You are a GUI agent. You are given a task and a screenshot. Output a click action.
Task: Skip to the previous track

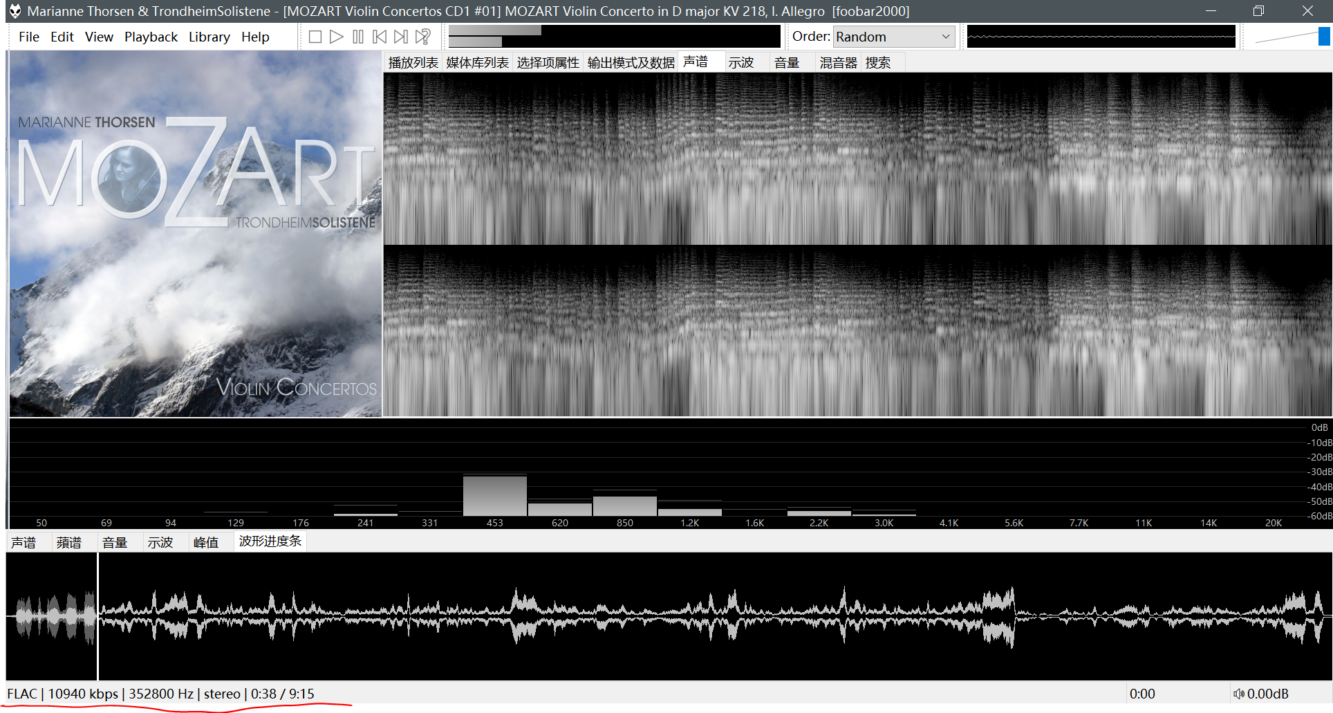coord(380,37)
